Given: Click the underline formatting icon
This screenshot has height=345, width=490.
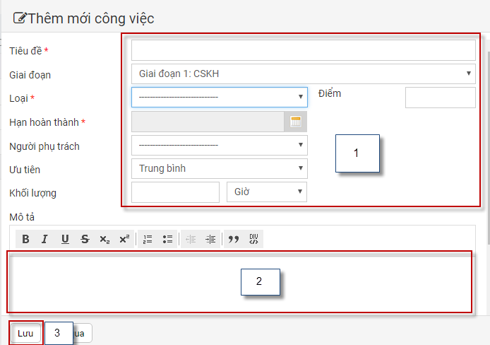Looking at the screenshot, I should 65,239.
